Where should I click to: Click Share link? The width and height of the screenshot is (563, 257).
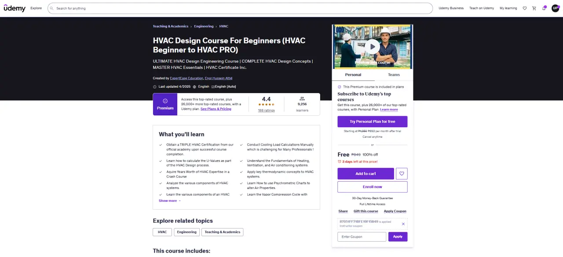[343, 211]
